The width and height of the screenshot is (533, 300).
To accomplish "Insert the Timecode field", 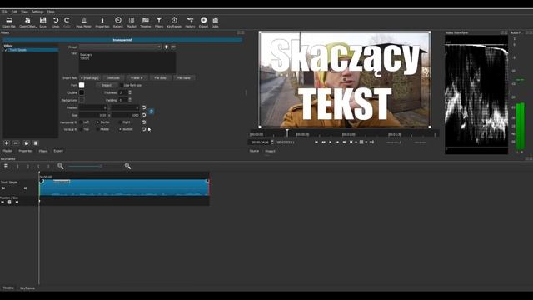I will pos(113,78).
